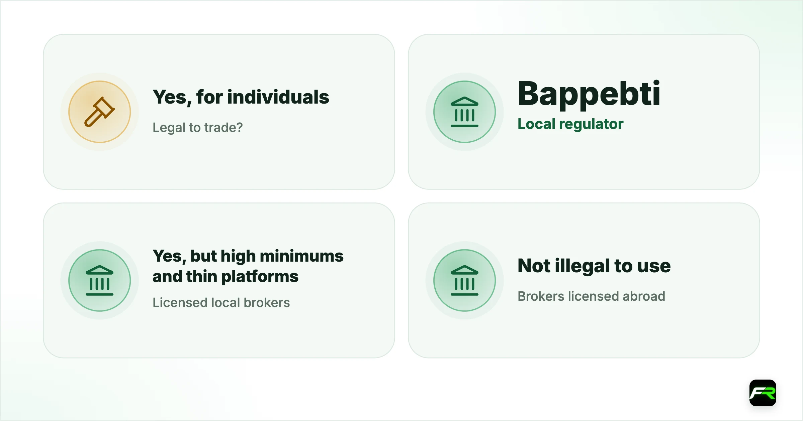
Task: Click the 'Legal to trade?' caption
Action: (x=198, y=128)
